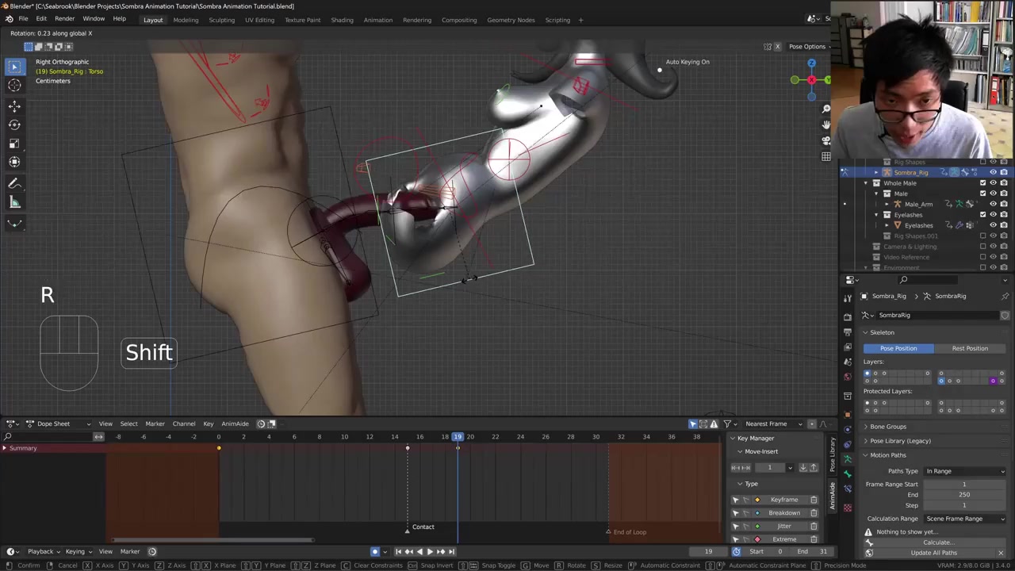This screenshot has height=571, width=1015.
Task: Switch to the Animation workspace tab
Action: 377,20
